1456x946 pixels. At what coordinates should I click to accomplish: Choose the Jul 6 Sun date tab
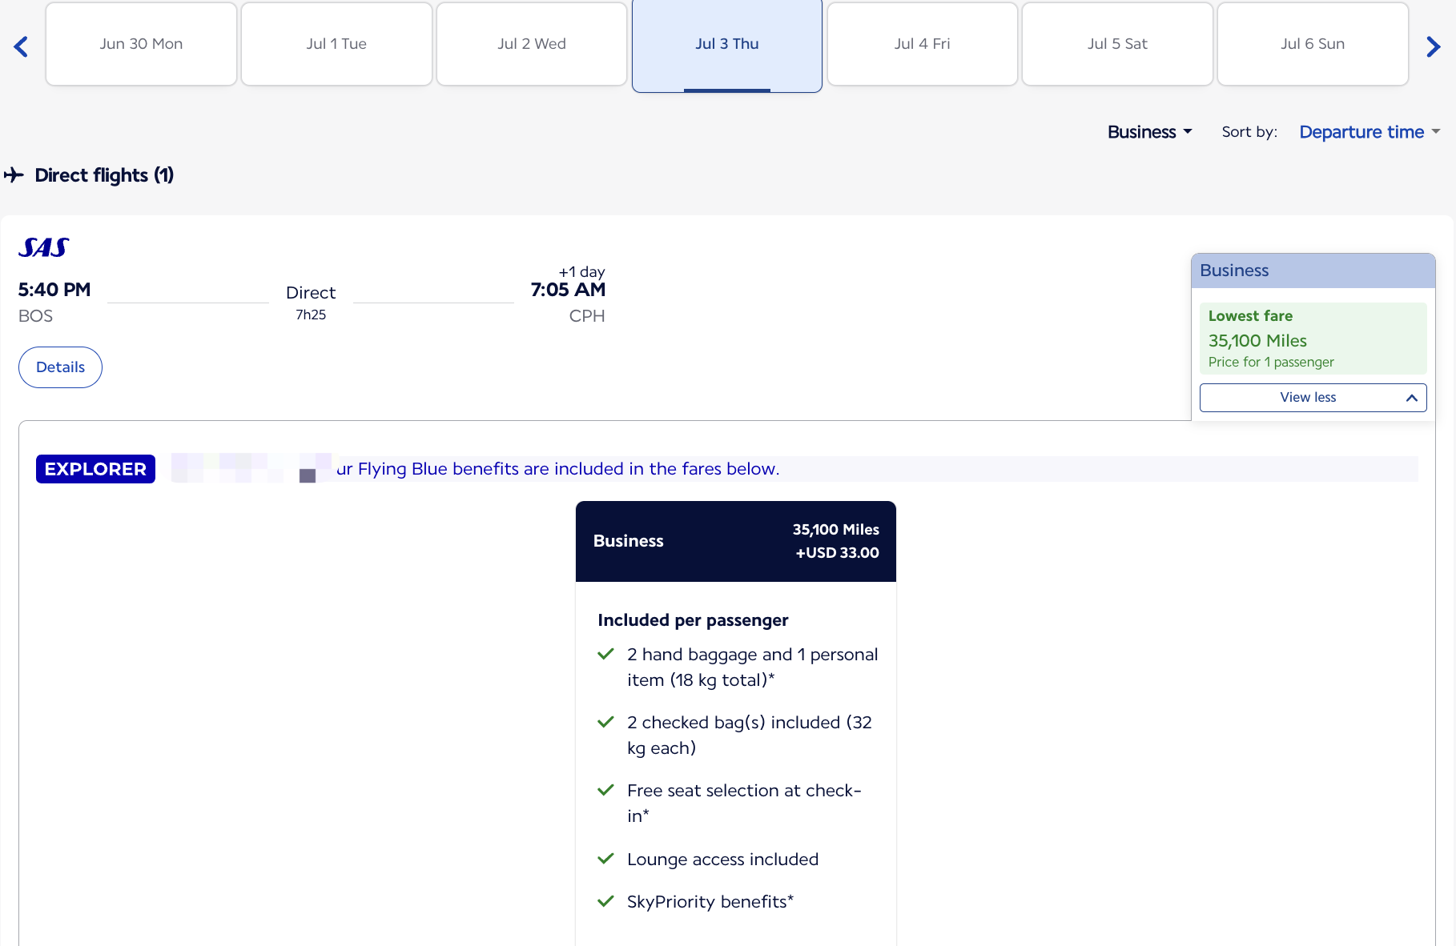[1313, 44]
